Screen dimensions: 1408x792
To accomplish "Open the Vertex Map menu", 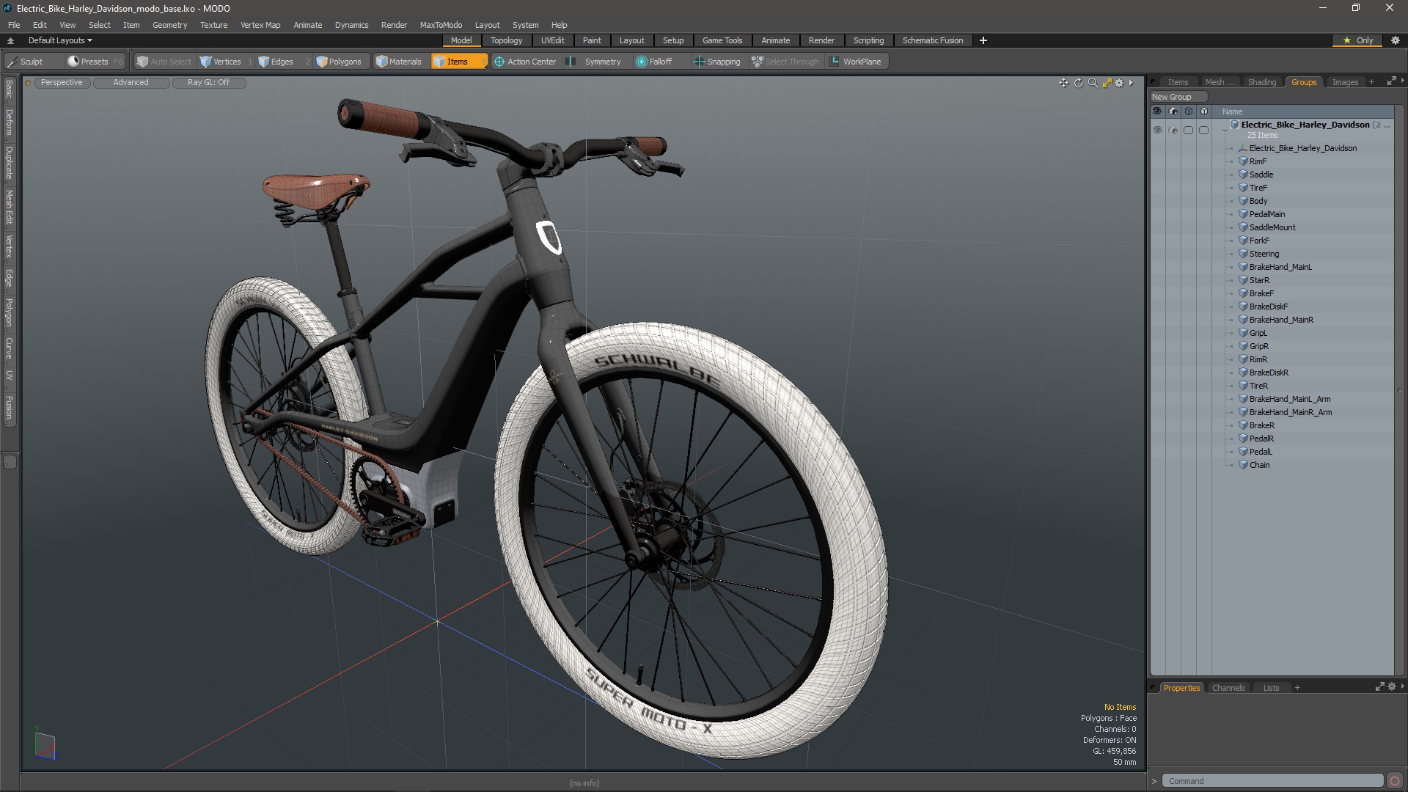I will pos(260,25).
